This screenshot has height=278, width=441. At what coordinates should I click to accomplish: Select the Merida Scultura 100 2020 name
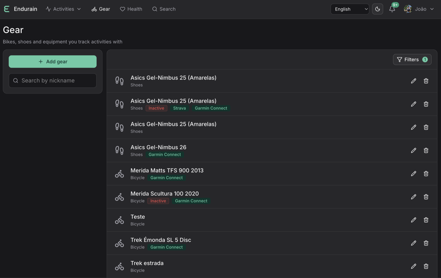pos(165,193)
